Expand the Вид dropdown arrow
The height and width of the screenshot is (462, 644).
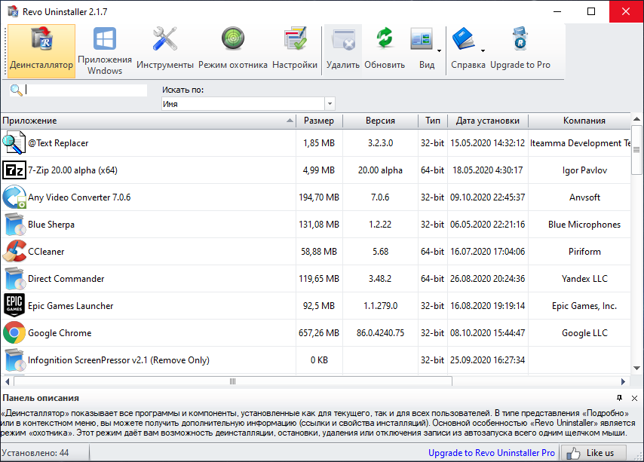coord(439,51)
